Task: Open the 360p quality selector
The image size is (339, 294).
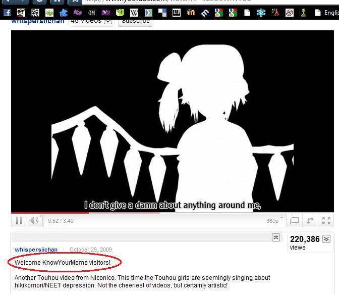Action: click(274, 221)
